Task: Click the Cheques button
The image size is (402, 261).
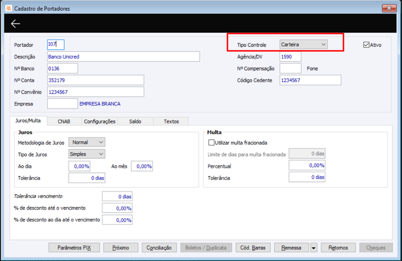Action: [x=376, y=248]
